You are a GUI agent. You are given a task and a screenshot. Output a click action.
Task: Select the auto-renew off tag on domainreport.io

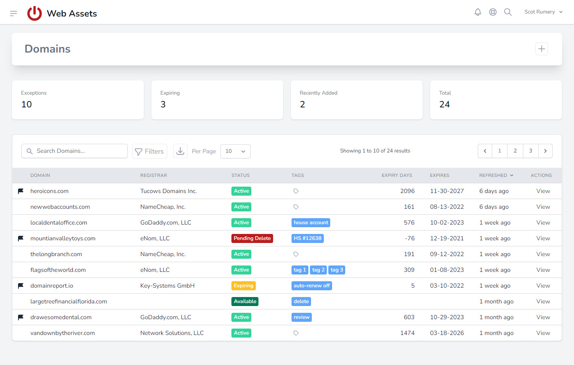pos(311,285)
